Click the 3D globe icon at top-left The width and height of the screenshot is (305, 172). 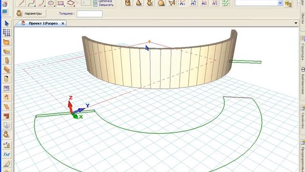[5, 4]
